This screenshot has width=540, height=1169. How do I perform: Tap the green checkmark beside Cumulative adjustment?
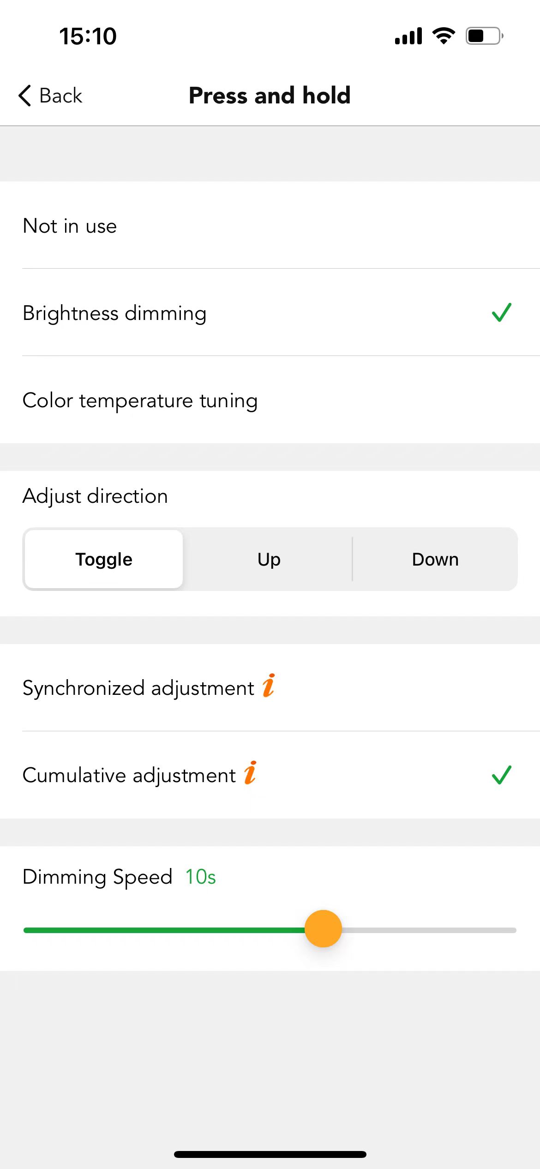502,775
